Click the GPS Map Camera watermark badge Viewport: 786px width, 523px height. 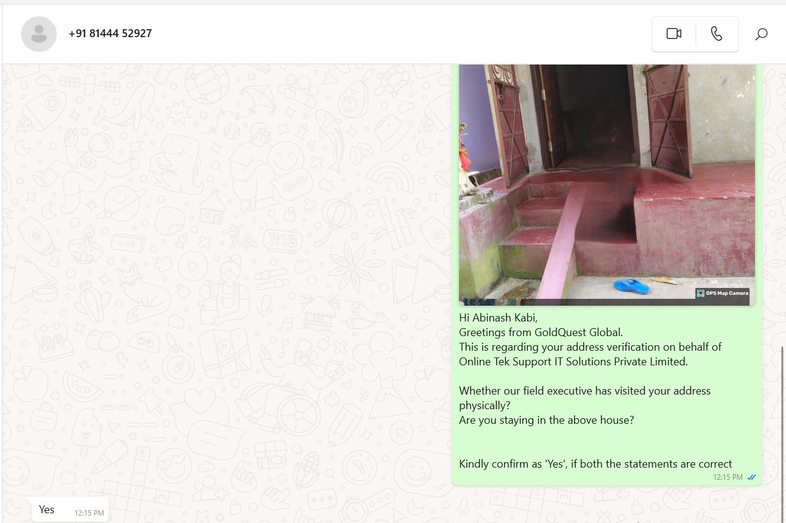722,293
